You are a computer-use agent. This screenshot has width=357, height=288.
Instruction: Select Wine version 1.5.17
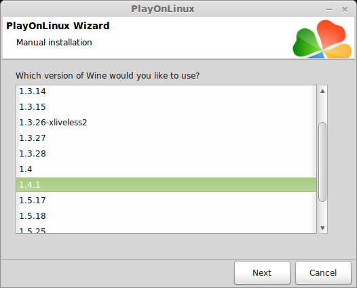pos(166,201)
